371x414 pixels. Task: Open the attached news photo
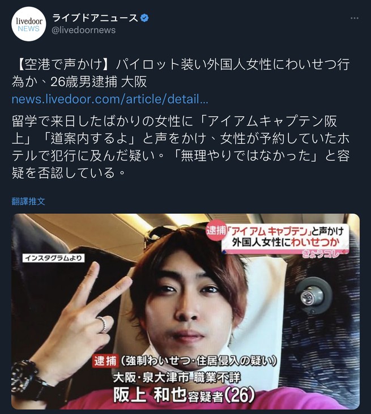pyautogui.click(x=185, y=312)
